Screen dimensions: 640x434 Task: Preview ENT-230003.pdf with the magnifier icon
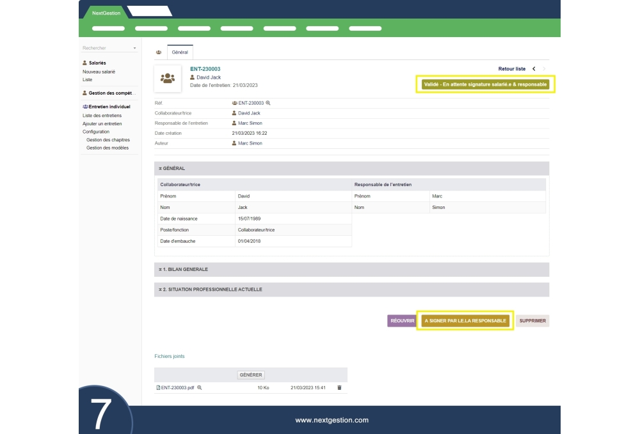(x=200, y=387)
